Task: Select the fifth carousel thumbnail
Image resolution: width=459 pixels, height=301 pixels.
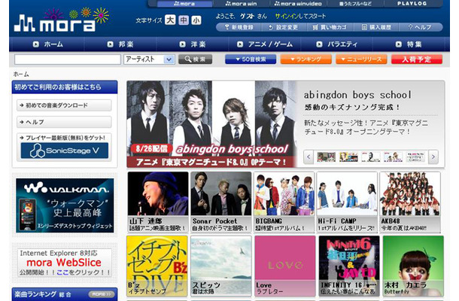Action: (x=415, y=157)
